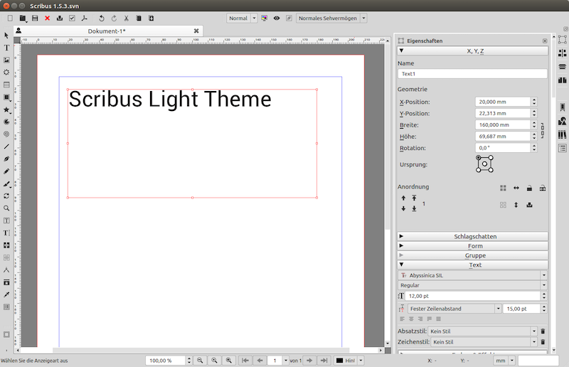569x367 pixels.
Task: Go to the first page button
Action: tap(245, 361)
